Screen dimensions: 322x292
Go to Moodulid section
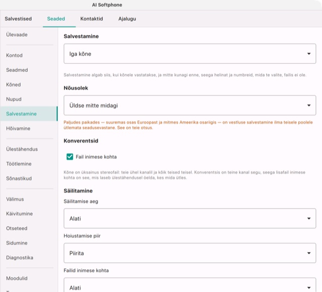(29, 278)
